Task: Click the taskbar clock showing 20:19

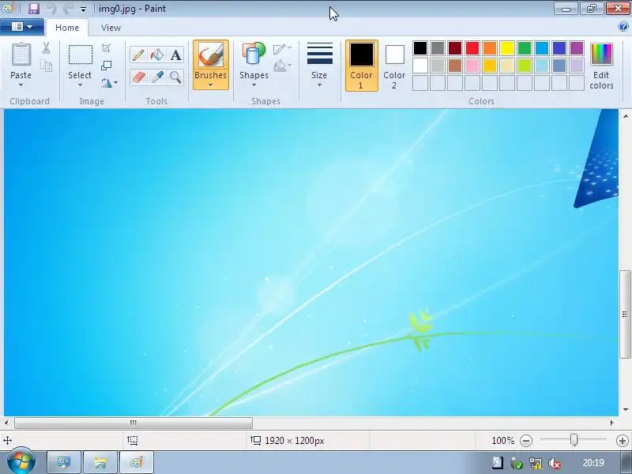Action: 593,463
